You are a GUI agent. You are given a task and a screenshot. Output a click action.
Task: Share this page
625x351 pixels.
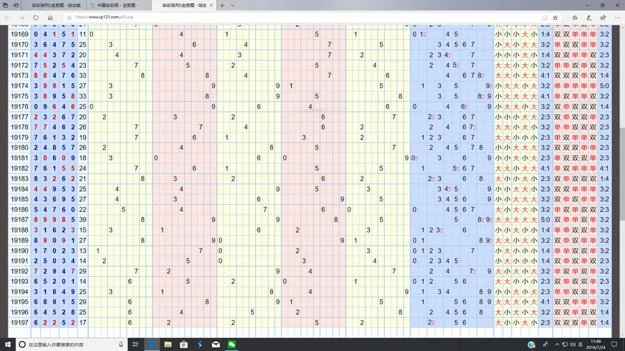coord(603,18)
